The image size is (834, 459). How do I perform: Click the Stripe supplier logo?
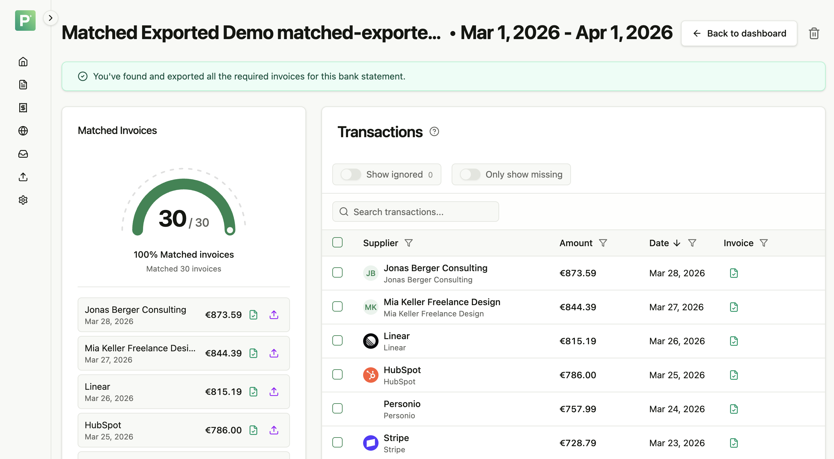(371, 443)
